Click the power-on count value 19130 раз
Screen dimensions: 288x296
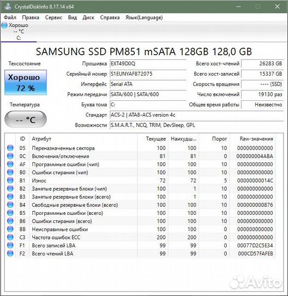click(262, 94)
